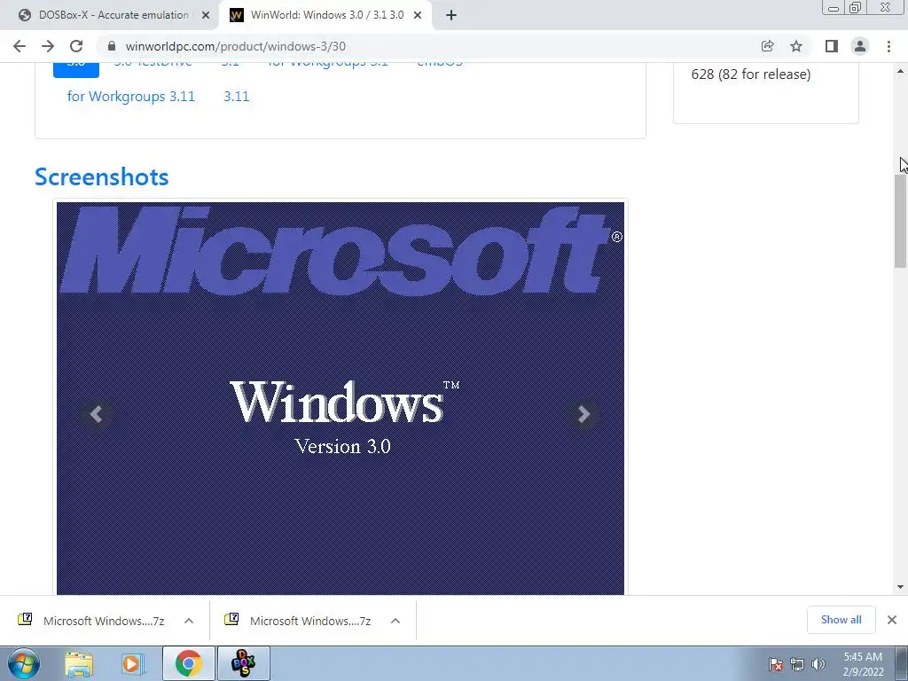Click Show all downloads
Screen dimensions: 908x681
(x=841, y=620)
